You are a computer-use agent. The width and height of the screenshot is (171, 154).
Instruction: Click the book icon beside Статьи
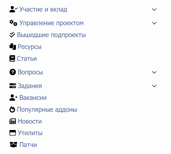click(x=12, y=58)
